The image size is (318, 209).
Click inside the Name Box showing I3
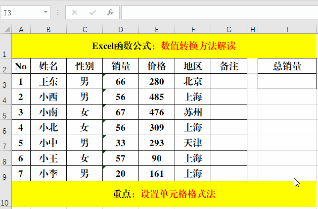pos(21,12)
